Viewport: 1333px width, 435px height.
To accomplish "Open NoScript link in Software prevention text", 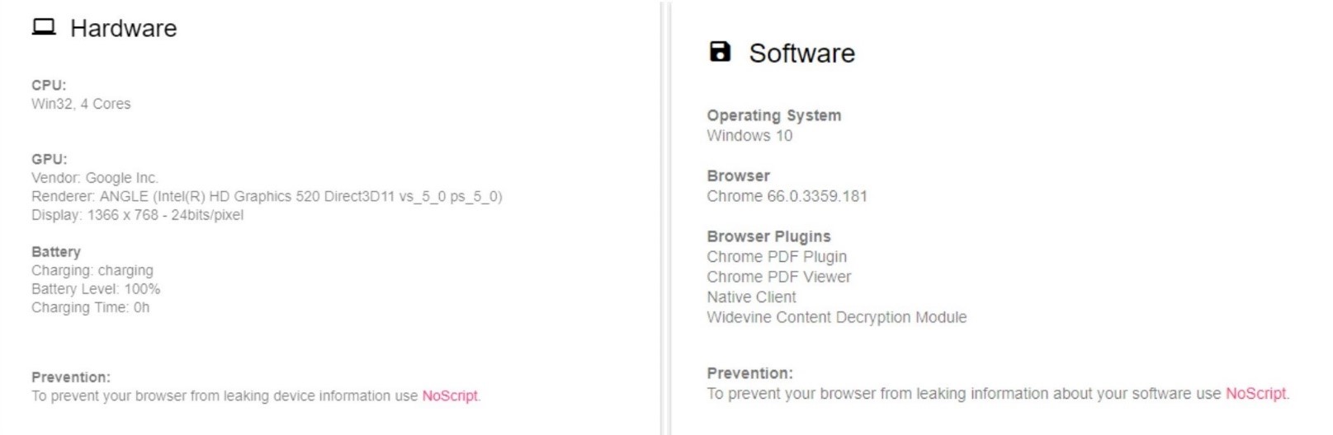I will tap(1255, 393).
